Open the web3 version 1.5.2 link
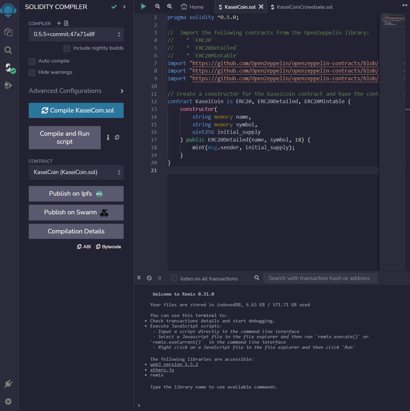 [174, 365]
